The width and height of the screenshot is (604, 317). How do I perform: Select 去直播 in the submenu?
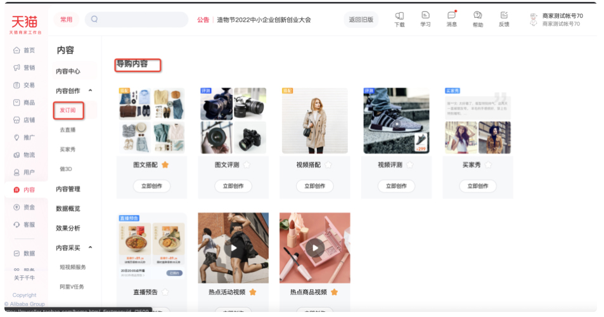coord(68,130)
